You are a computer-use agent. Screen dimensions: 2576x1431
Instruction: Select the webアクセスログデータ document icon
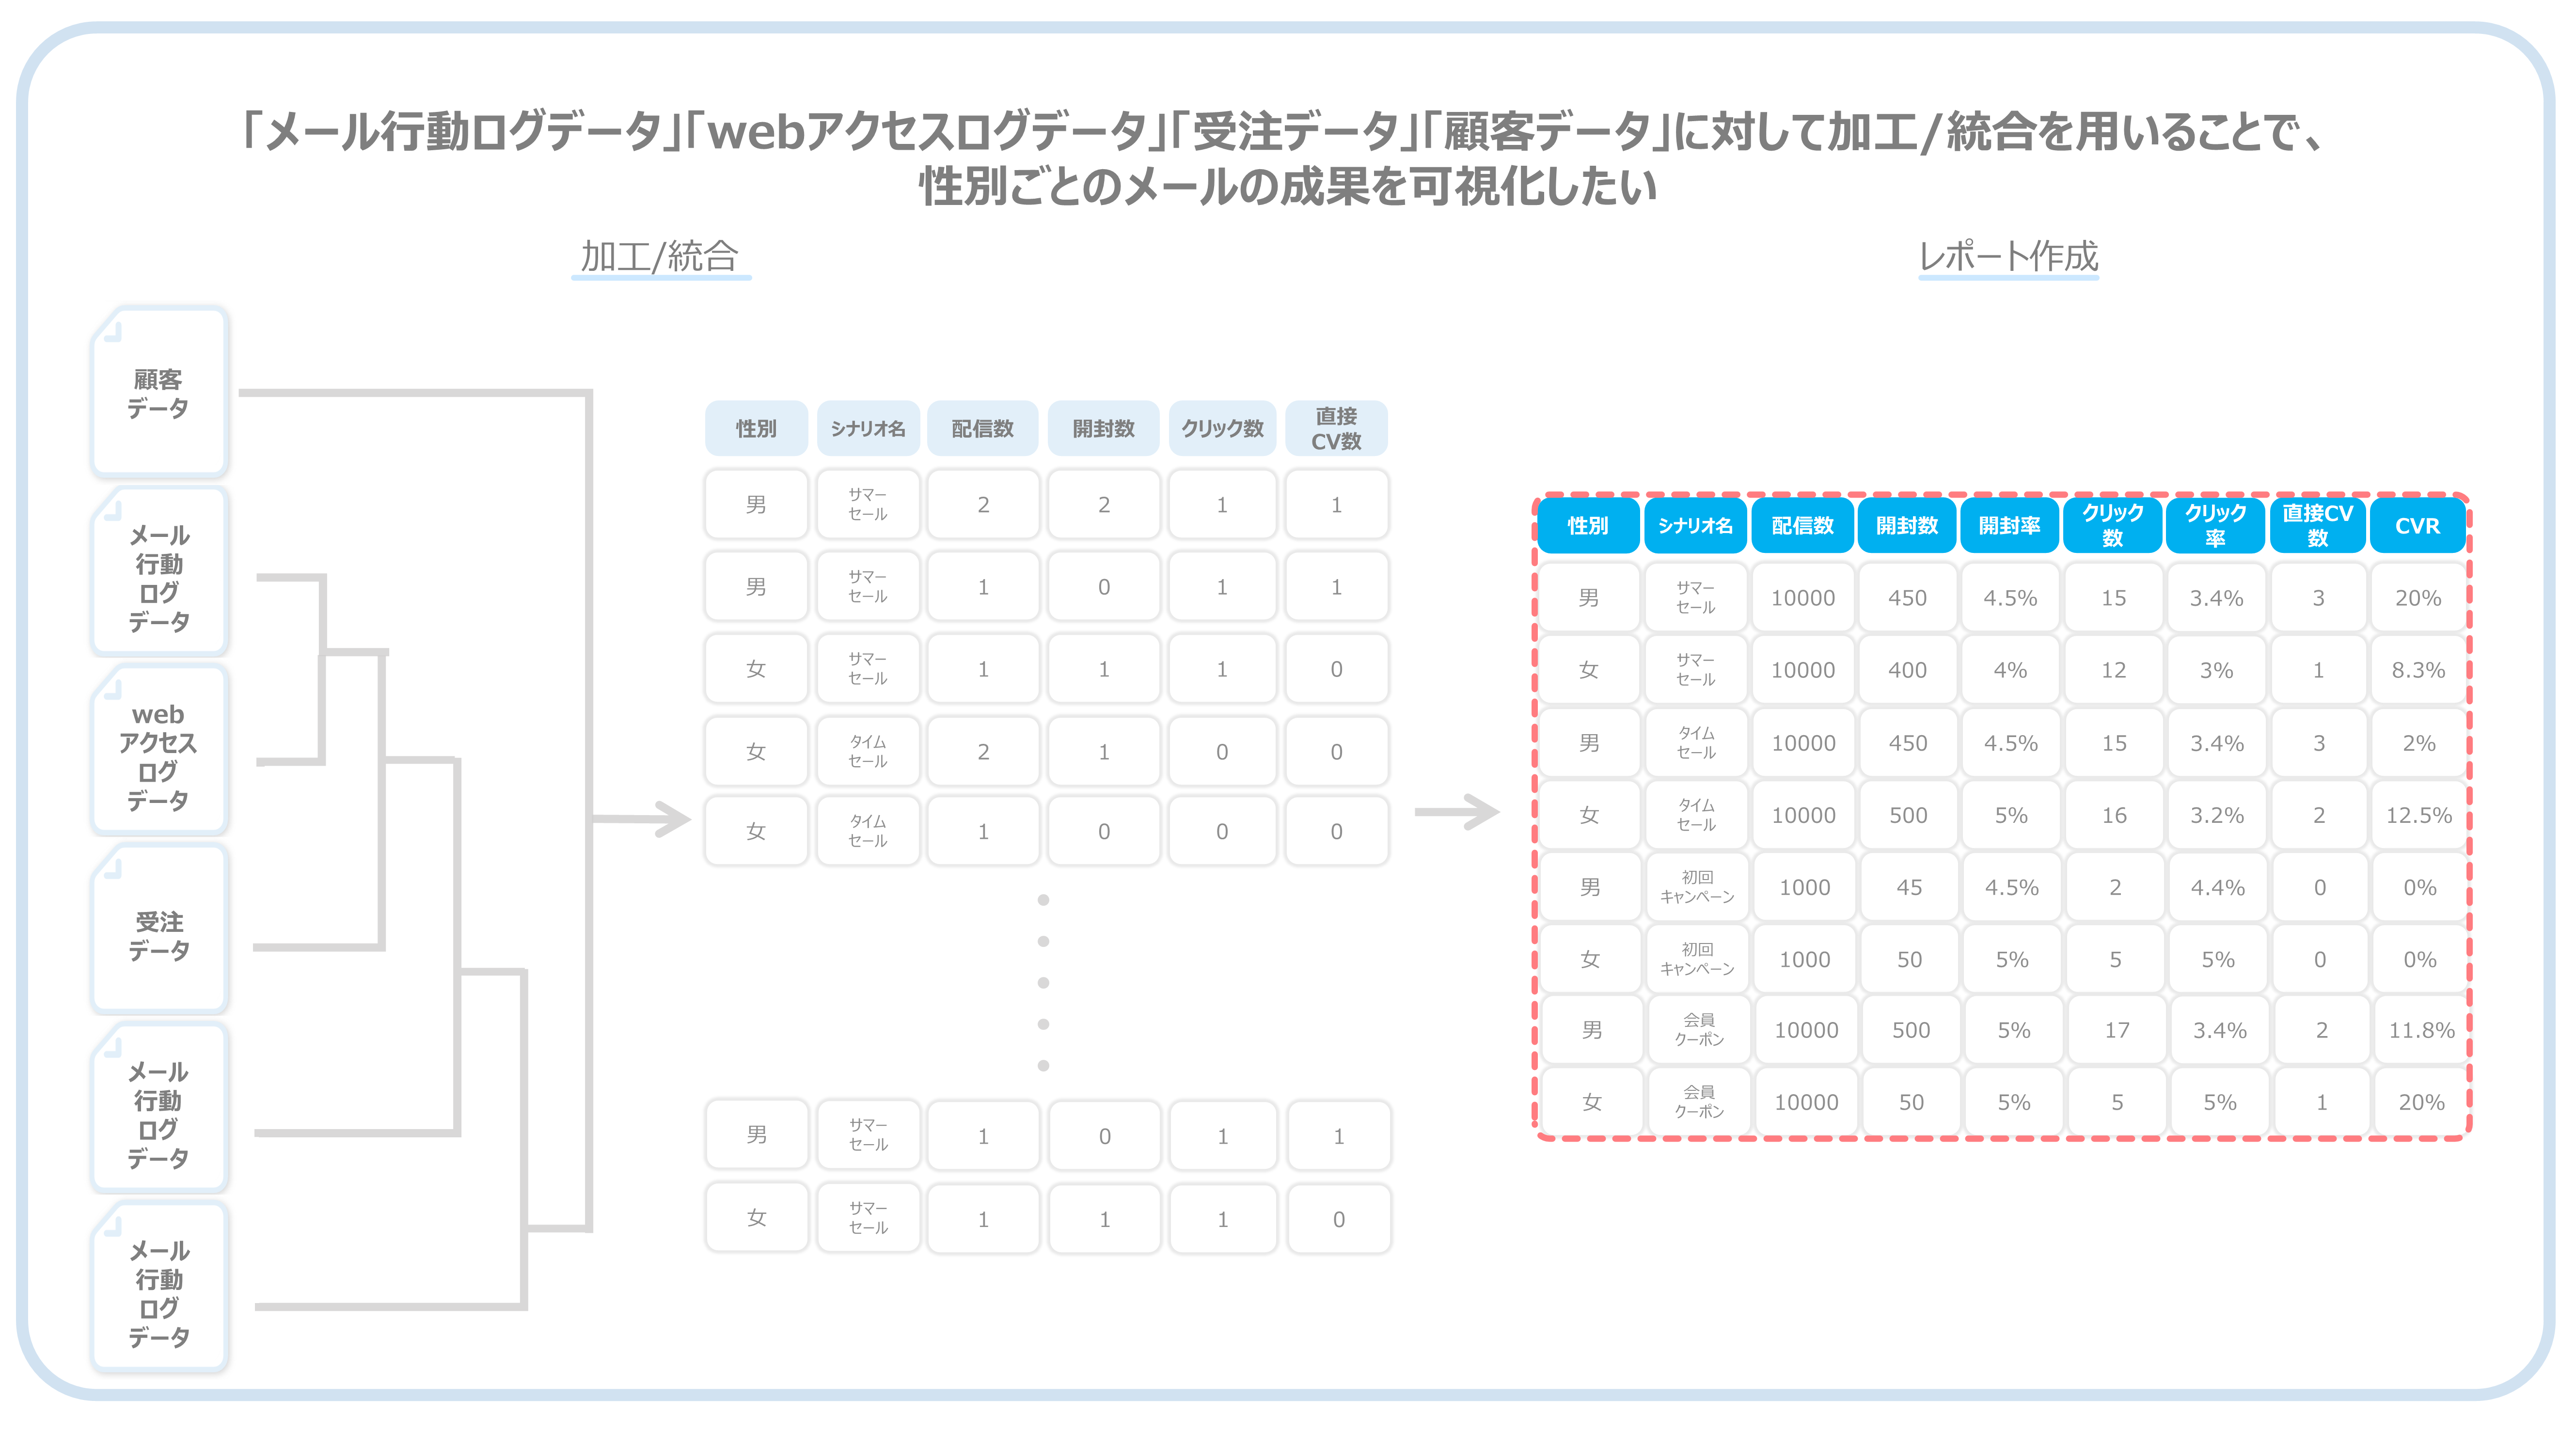[160, 750]
